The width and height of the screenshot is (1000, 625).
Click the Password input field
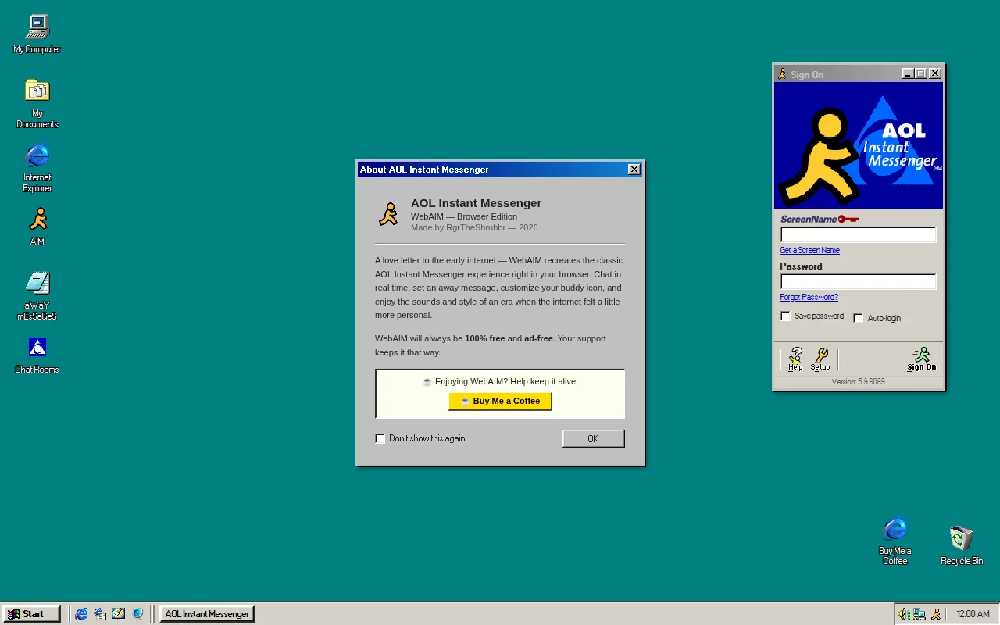click(x=858, y=281)
